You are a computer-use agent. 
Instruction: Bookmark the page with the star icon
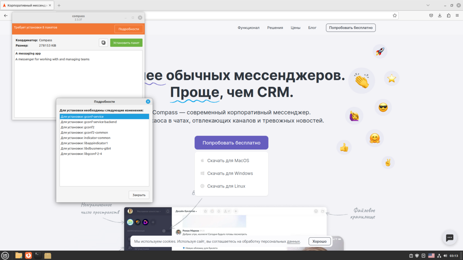click(x=395, y=15)
